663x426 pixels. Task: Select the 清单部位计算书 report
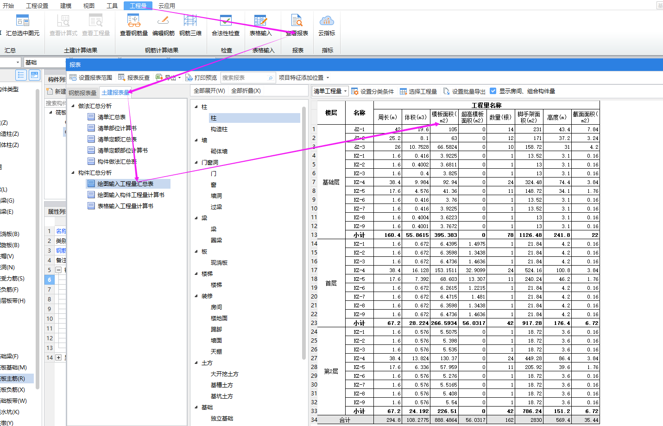(x=117, y=128)
